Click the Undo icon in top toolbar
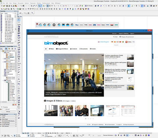 point(26,6)
